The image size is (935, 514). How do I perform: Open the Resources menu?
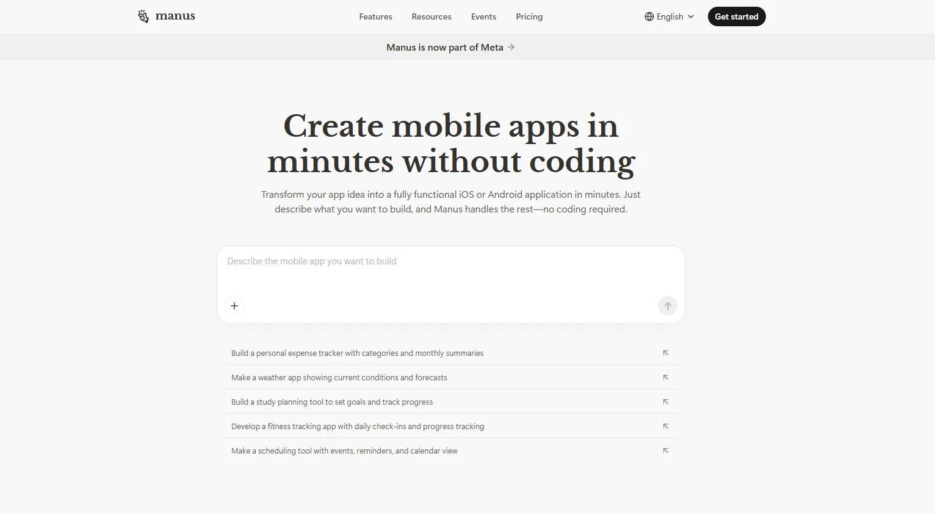point(431,16)
